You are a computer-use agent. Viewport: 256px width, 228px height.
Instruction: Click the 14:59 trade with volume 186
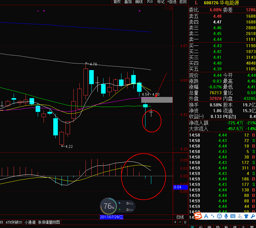point(222,179)
